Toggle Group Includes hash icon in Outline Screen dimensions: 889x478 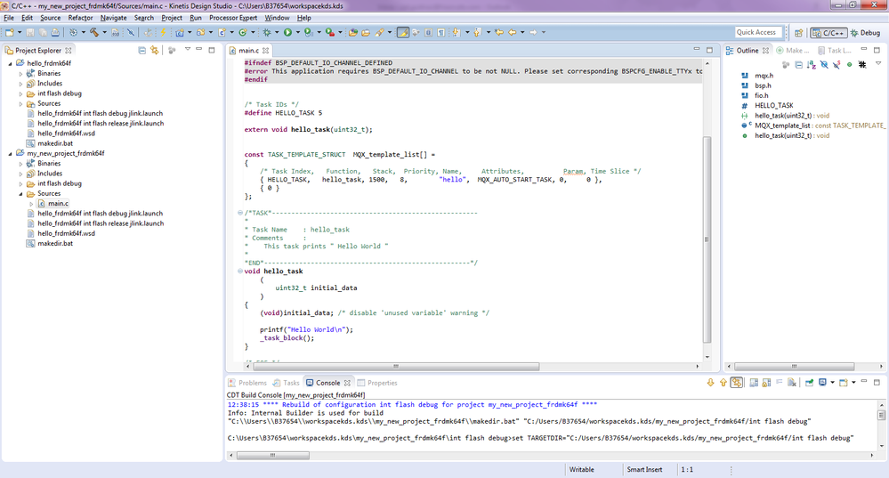pyautogui.click(x=862, y=65)
